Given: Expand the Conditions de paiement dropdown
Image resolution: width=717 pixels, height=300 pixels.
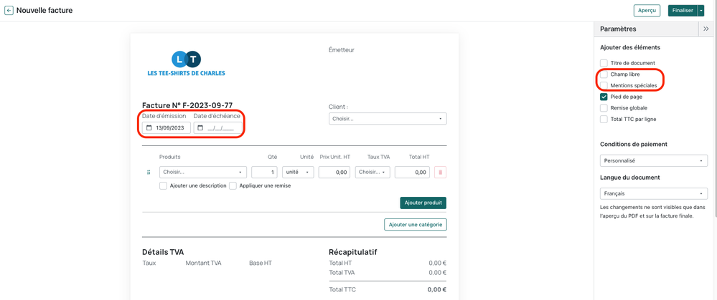Looking at the screenshot, I should 653,161.
